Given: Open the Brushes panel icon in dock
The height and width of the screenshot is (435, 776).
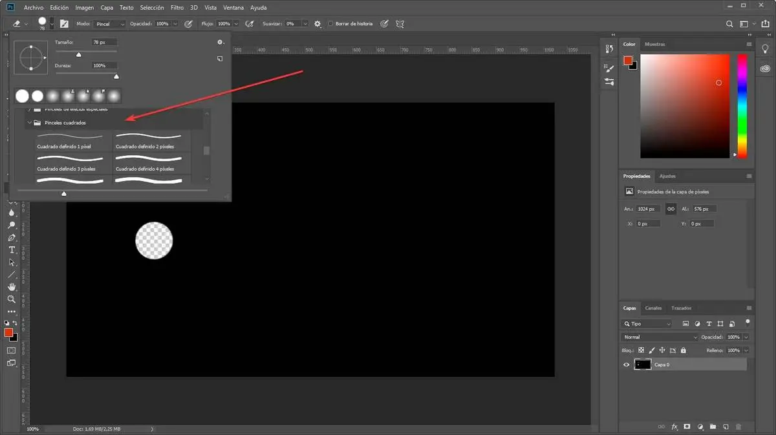Looking at the screenshot, I should tap(609, 67).
